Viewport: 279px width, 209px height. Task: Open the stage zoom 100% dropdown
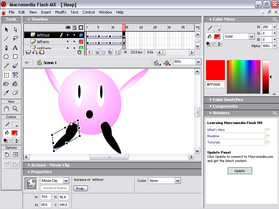[x=198, y=62]
